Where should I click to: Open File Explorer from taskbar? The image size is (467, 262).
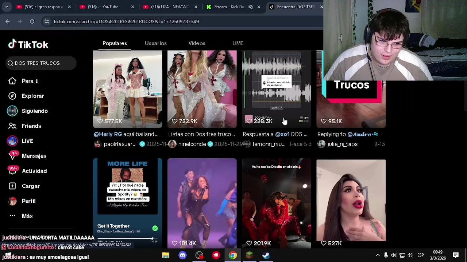(x=166, y=255)
